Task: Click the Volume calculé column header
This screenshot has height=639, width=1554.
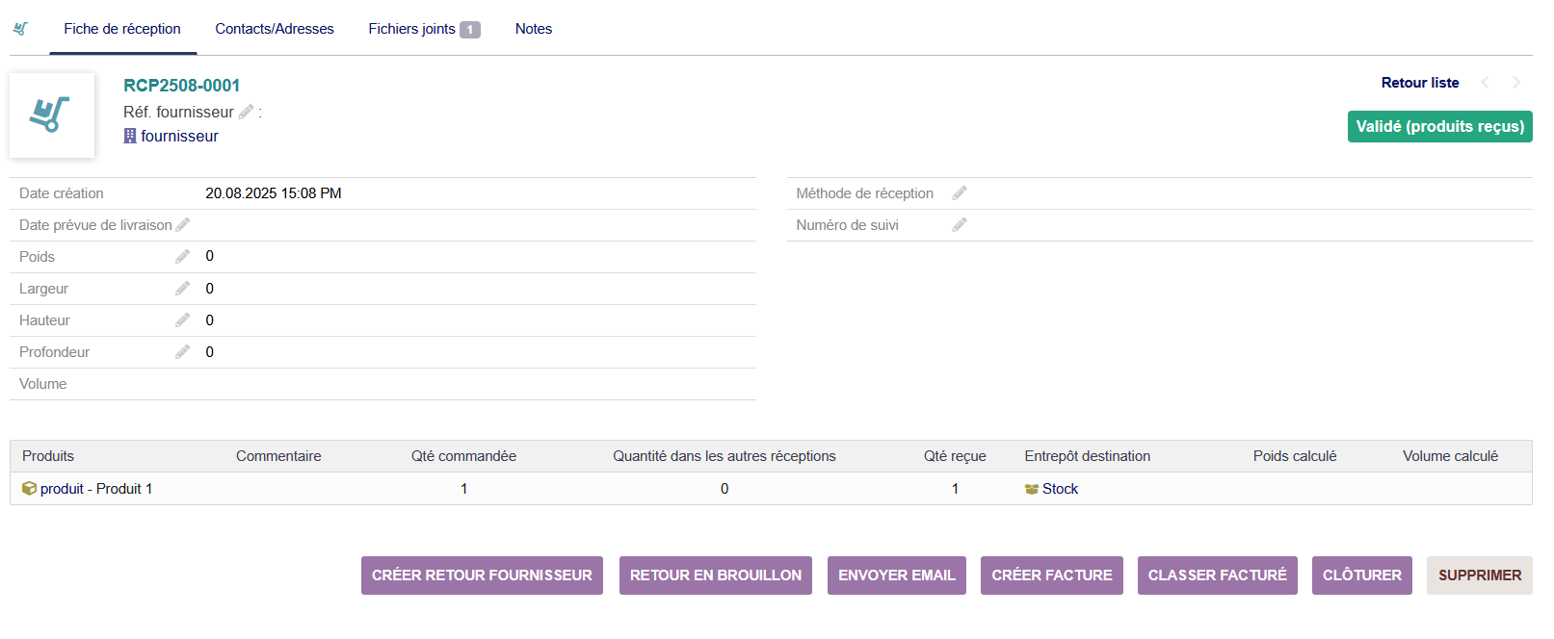Action: click(1450, 456)
